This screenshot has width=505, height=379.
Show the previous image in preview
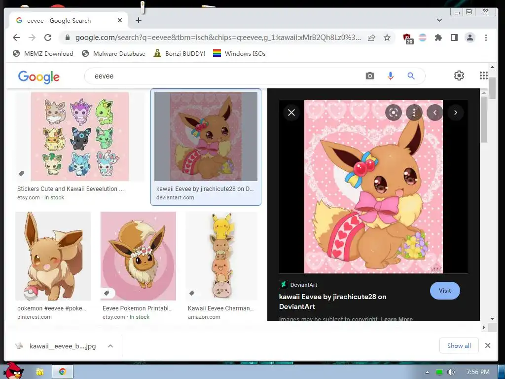pyautogui.click(x=435, y=113)
